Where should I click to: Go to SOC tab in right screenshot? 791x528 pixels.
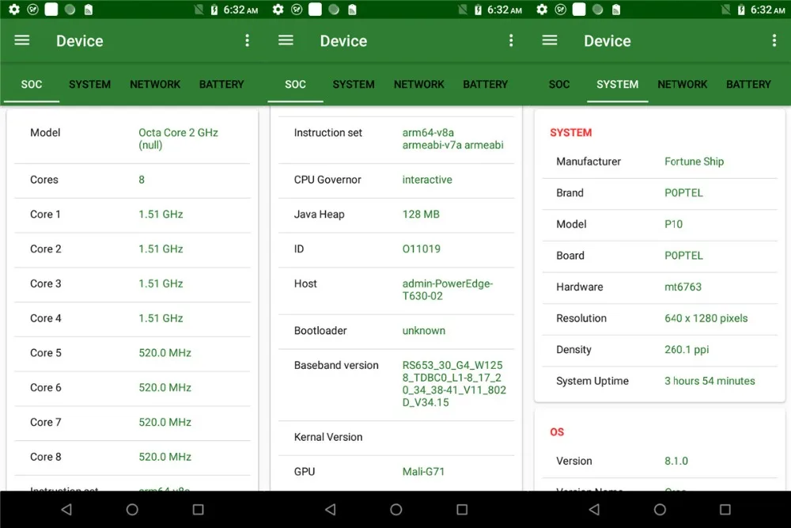coord(559,84)
